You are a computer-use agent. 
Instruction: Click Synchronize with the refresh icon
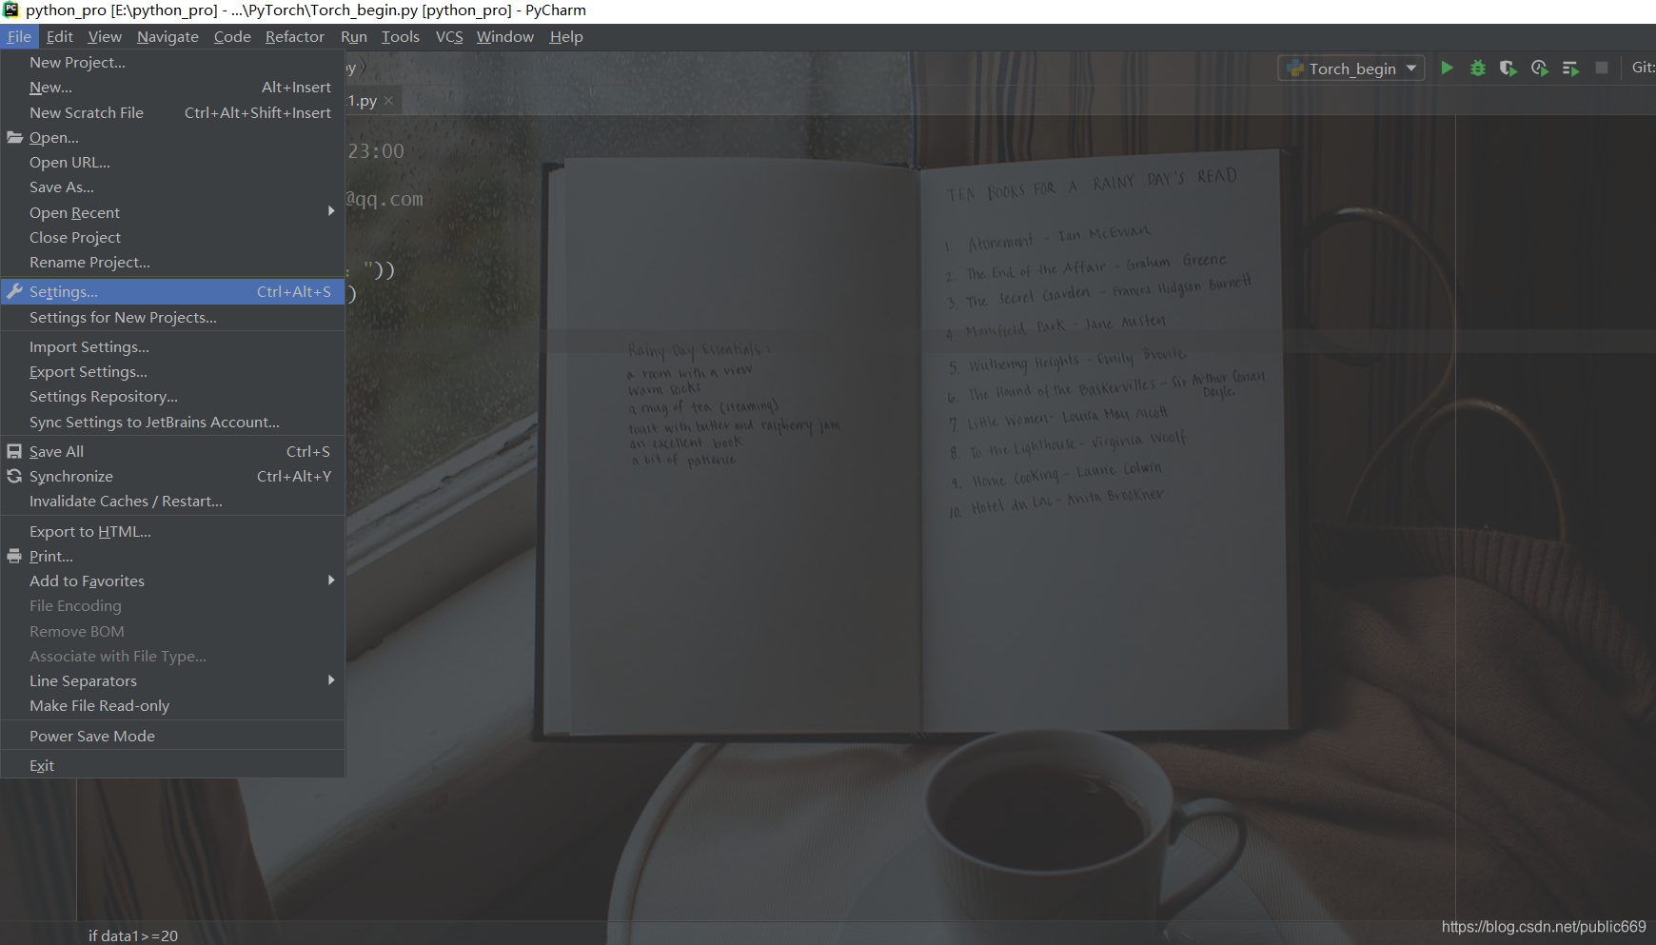(172, 476)
